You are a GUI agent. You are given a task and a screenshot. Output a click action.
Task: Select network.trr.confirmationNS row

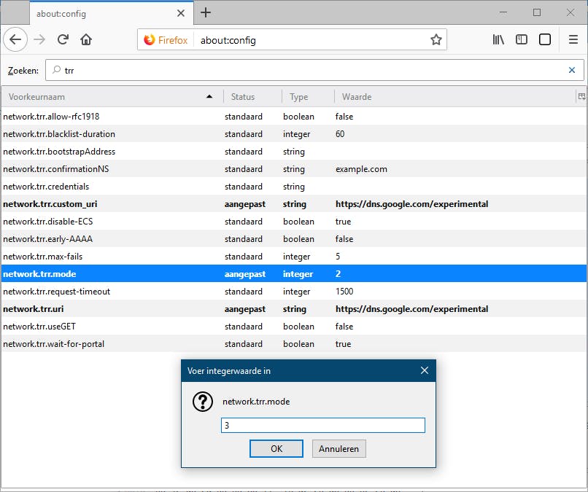294,169
